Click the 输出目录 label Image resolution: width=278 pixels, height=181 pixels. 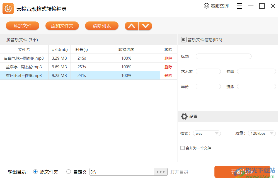pyautogui.click(x=18, y=172)
